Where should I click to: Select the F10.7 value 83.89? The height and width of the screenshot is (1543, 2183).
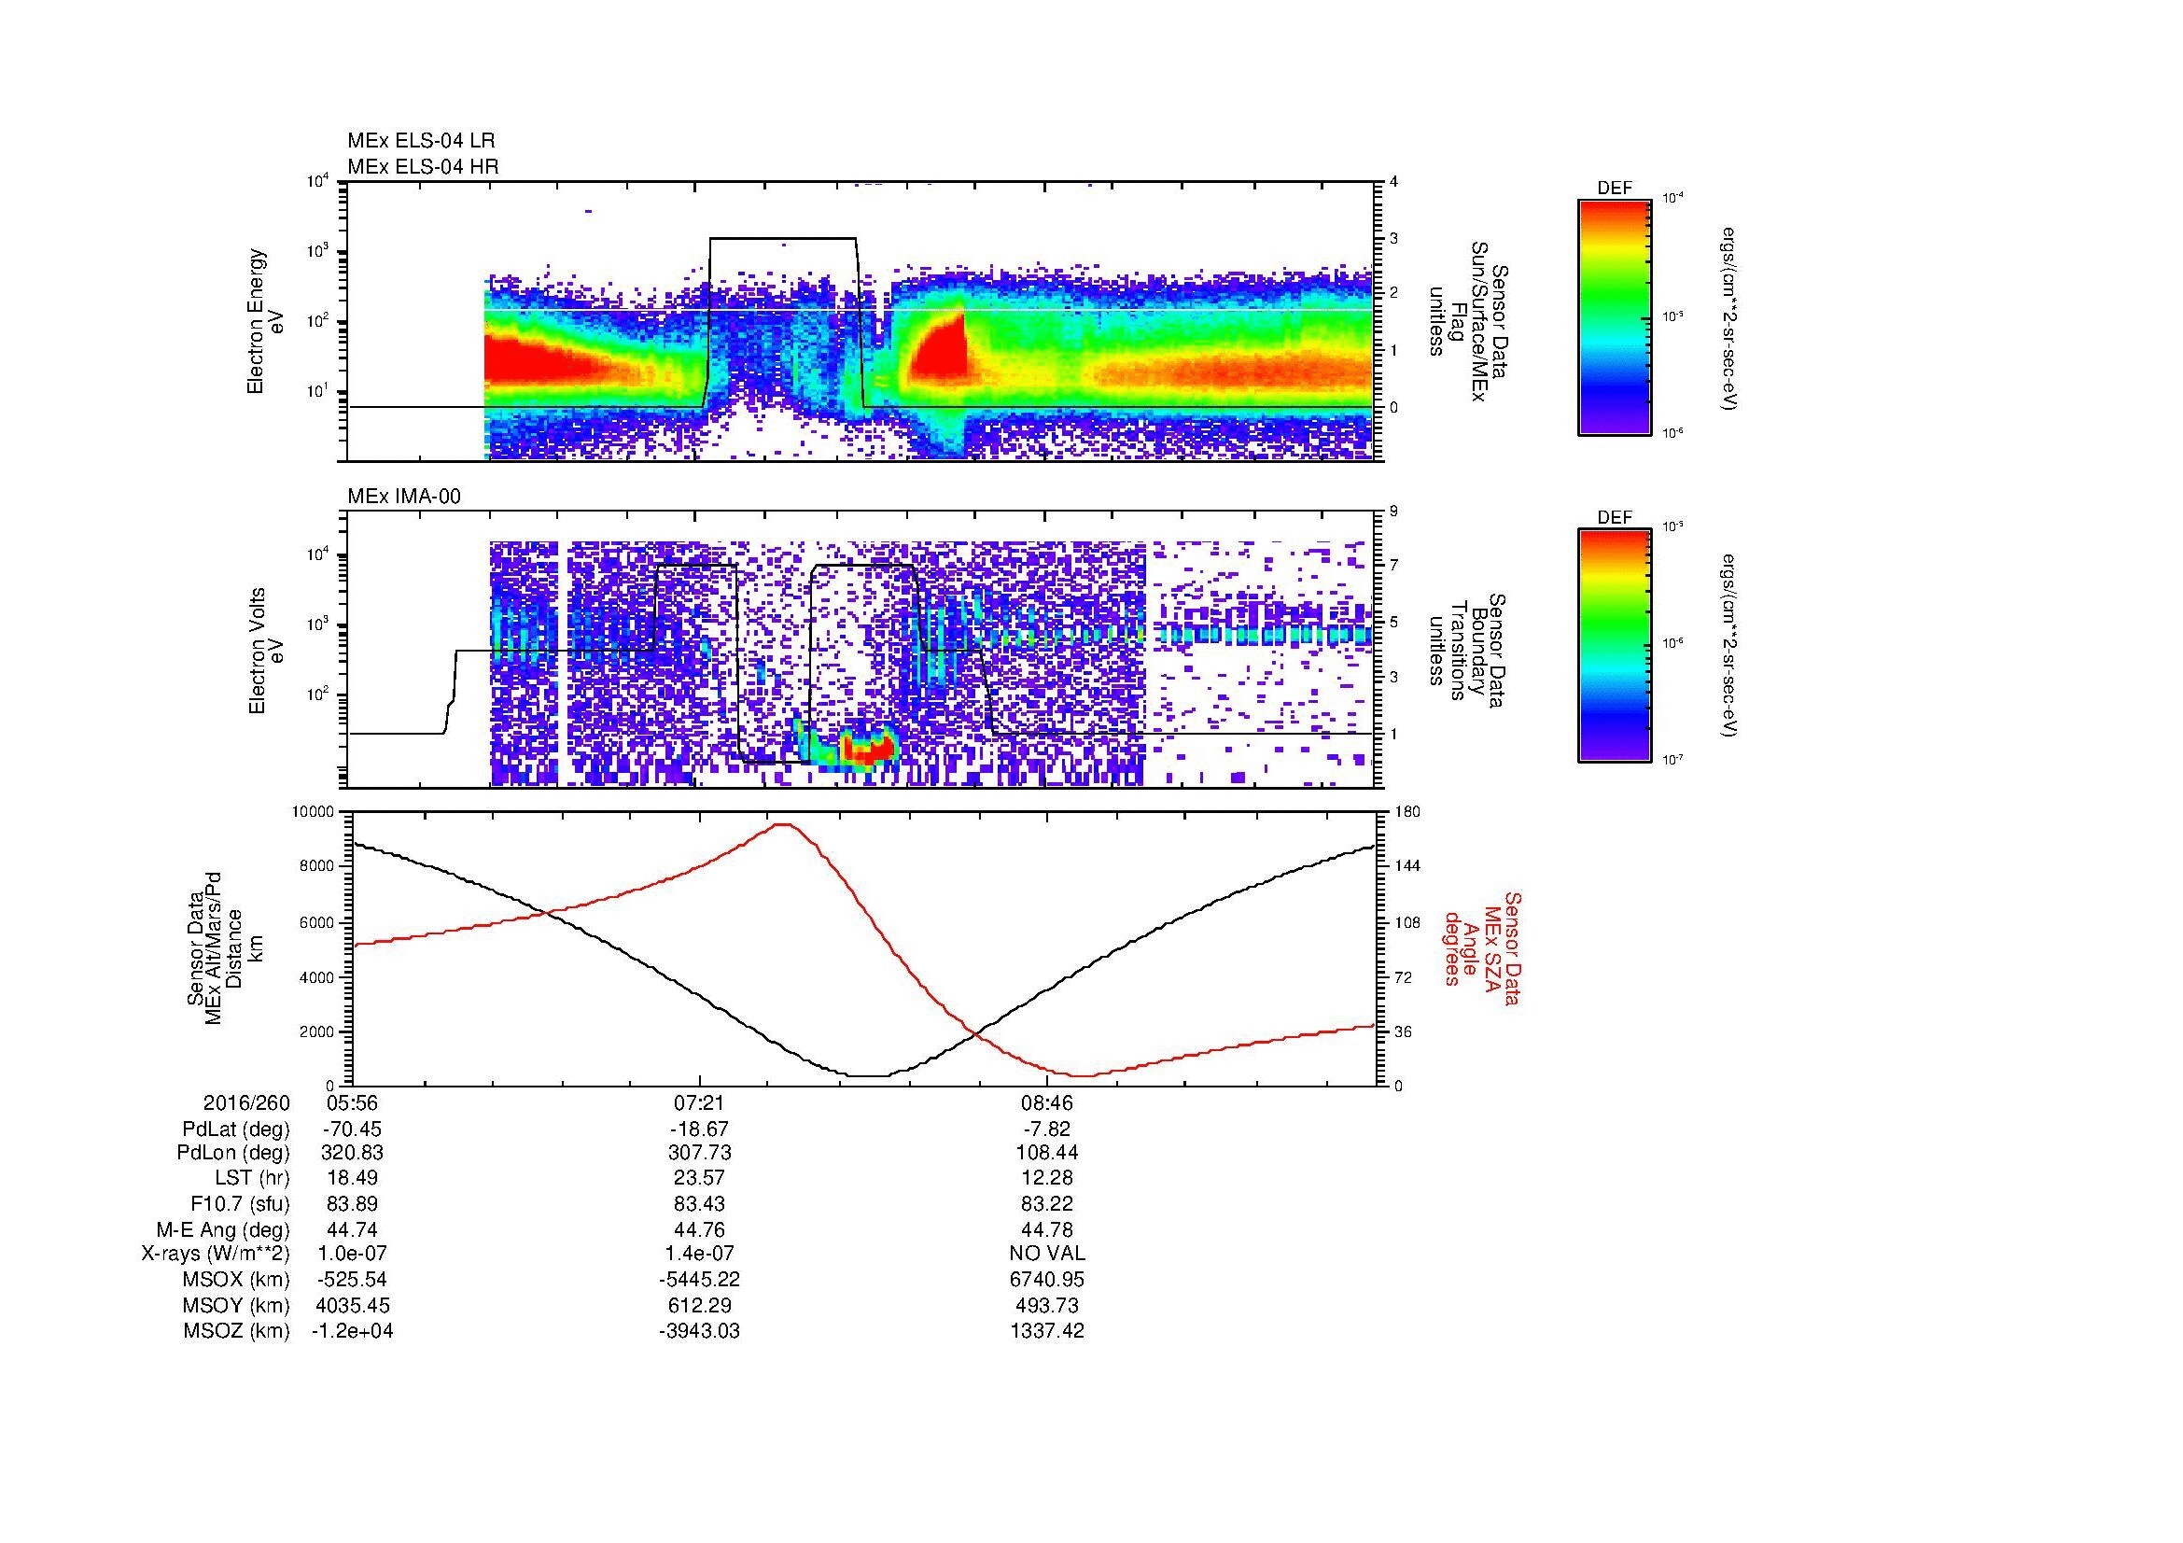[353, 1203]
